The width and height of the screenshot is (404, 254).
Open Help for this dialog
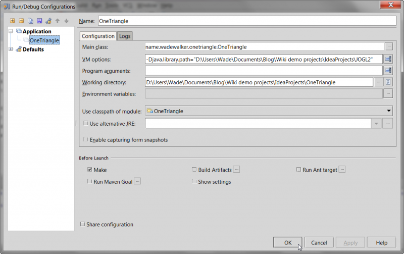(382, 242)
